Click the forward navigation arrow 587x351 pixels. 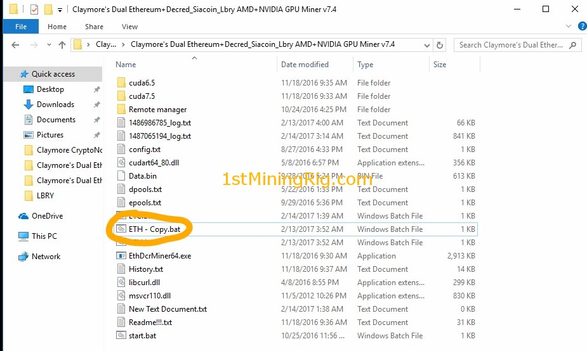(34, 45)
